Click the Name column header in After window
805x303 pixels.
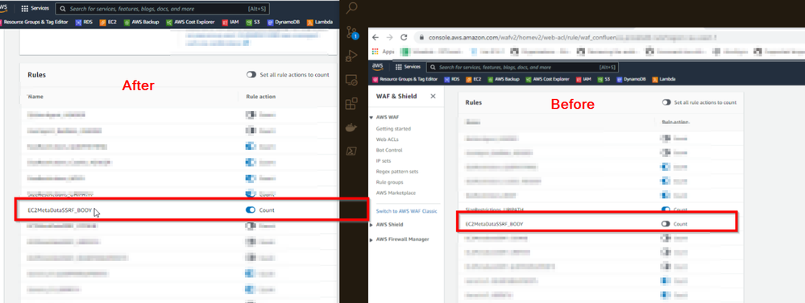pyautogui.click(x=35, y=97)
